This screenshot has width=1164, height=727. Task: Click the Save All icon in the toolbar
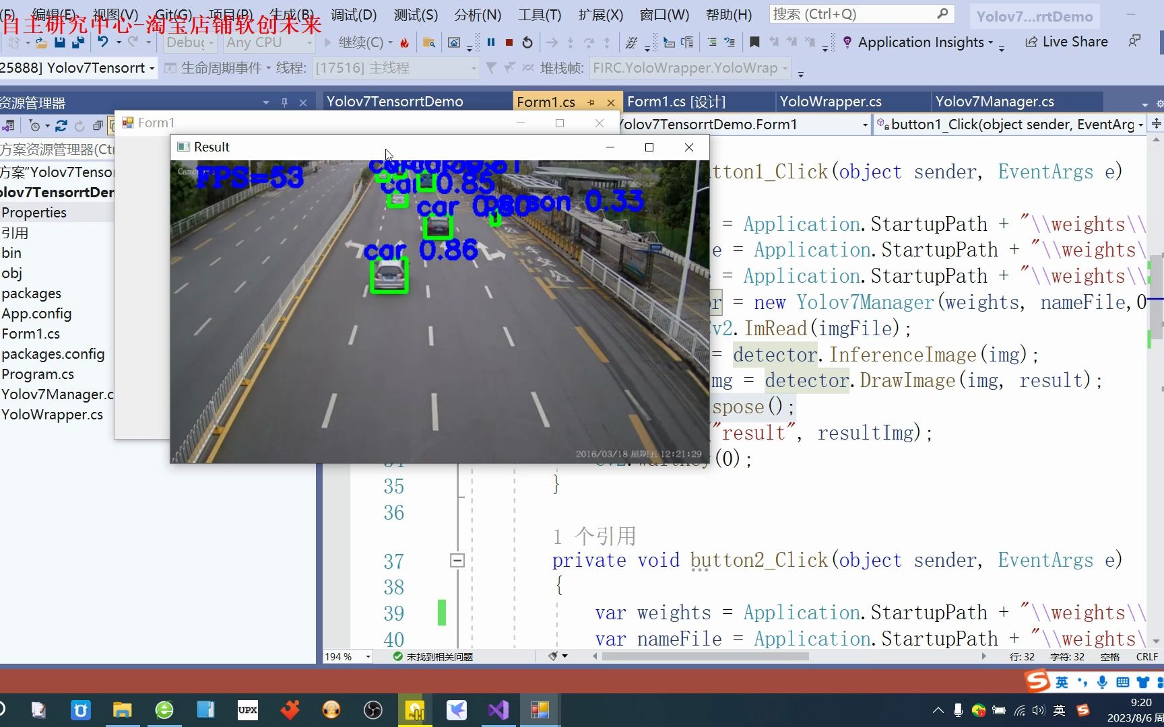(78, 42)
